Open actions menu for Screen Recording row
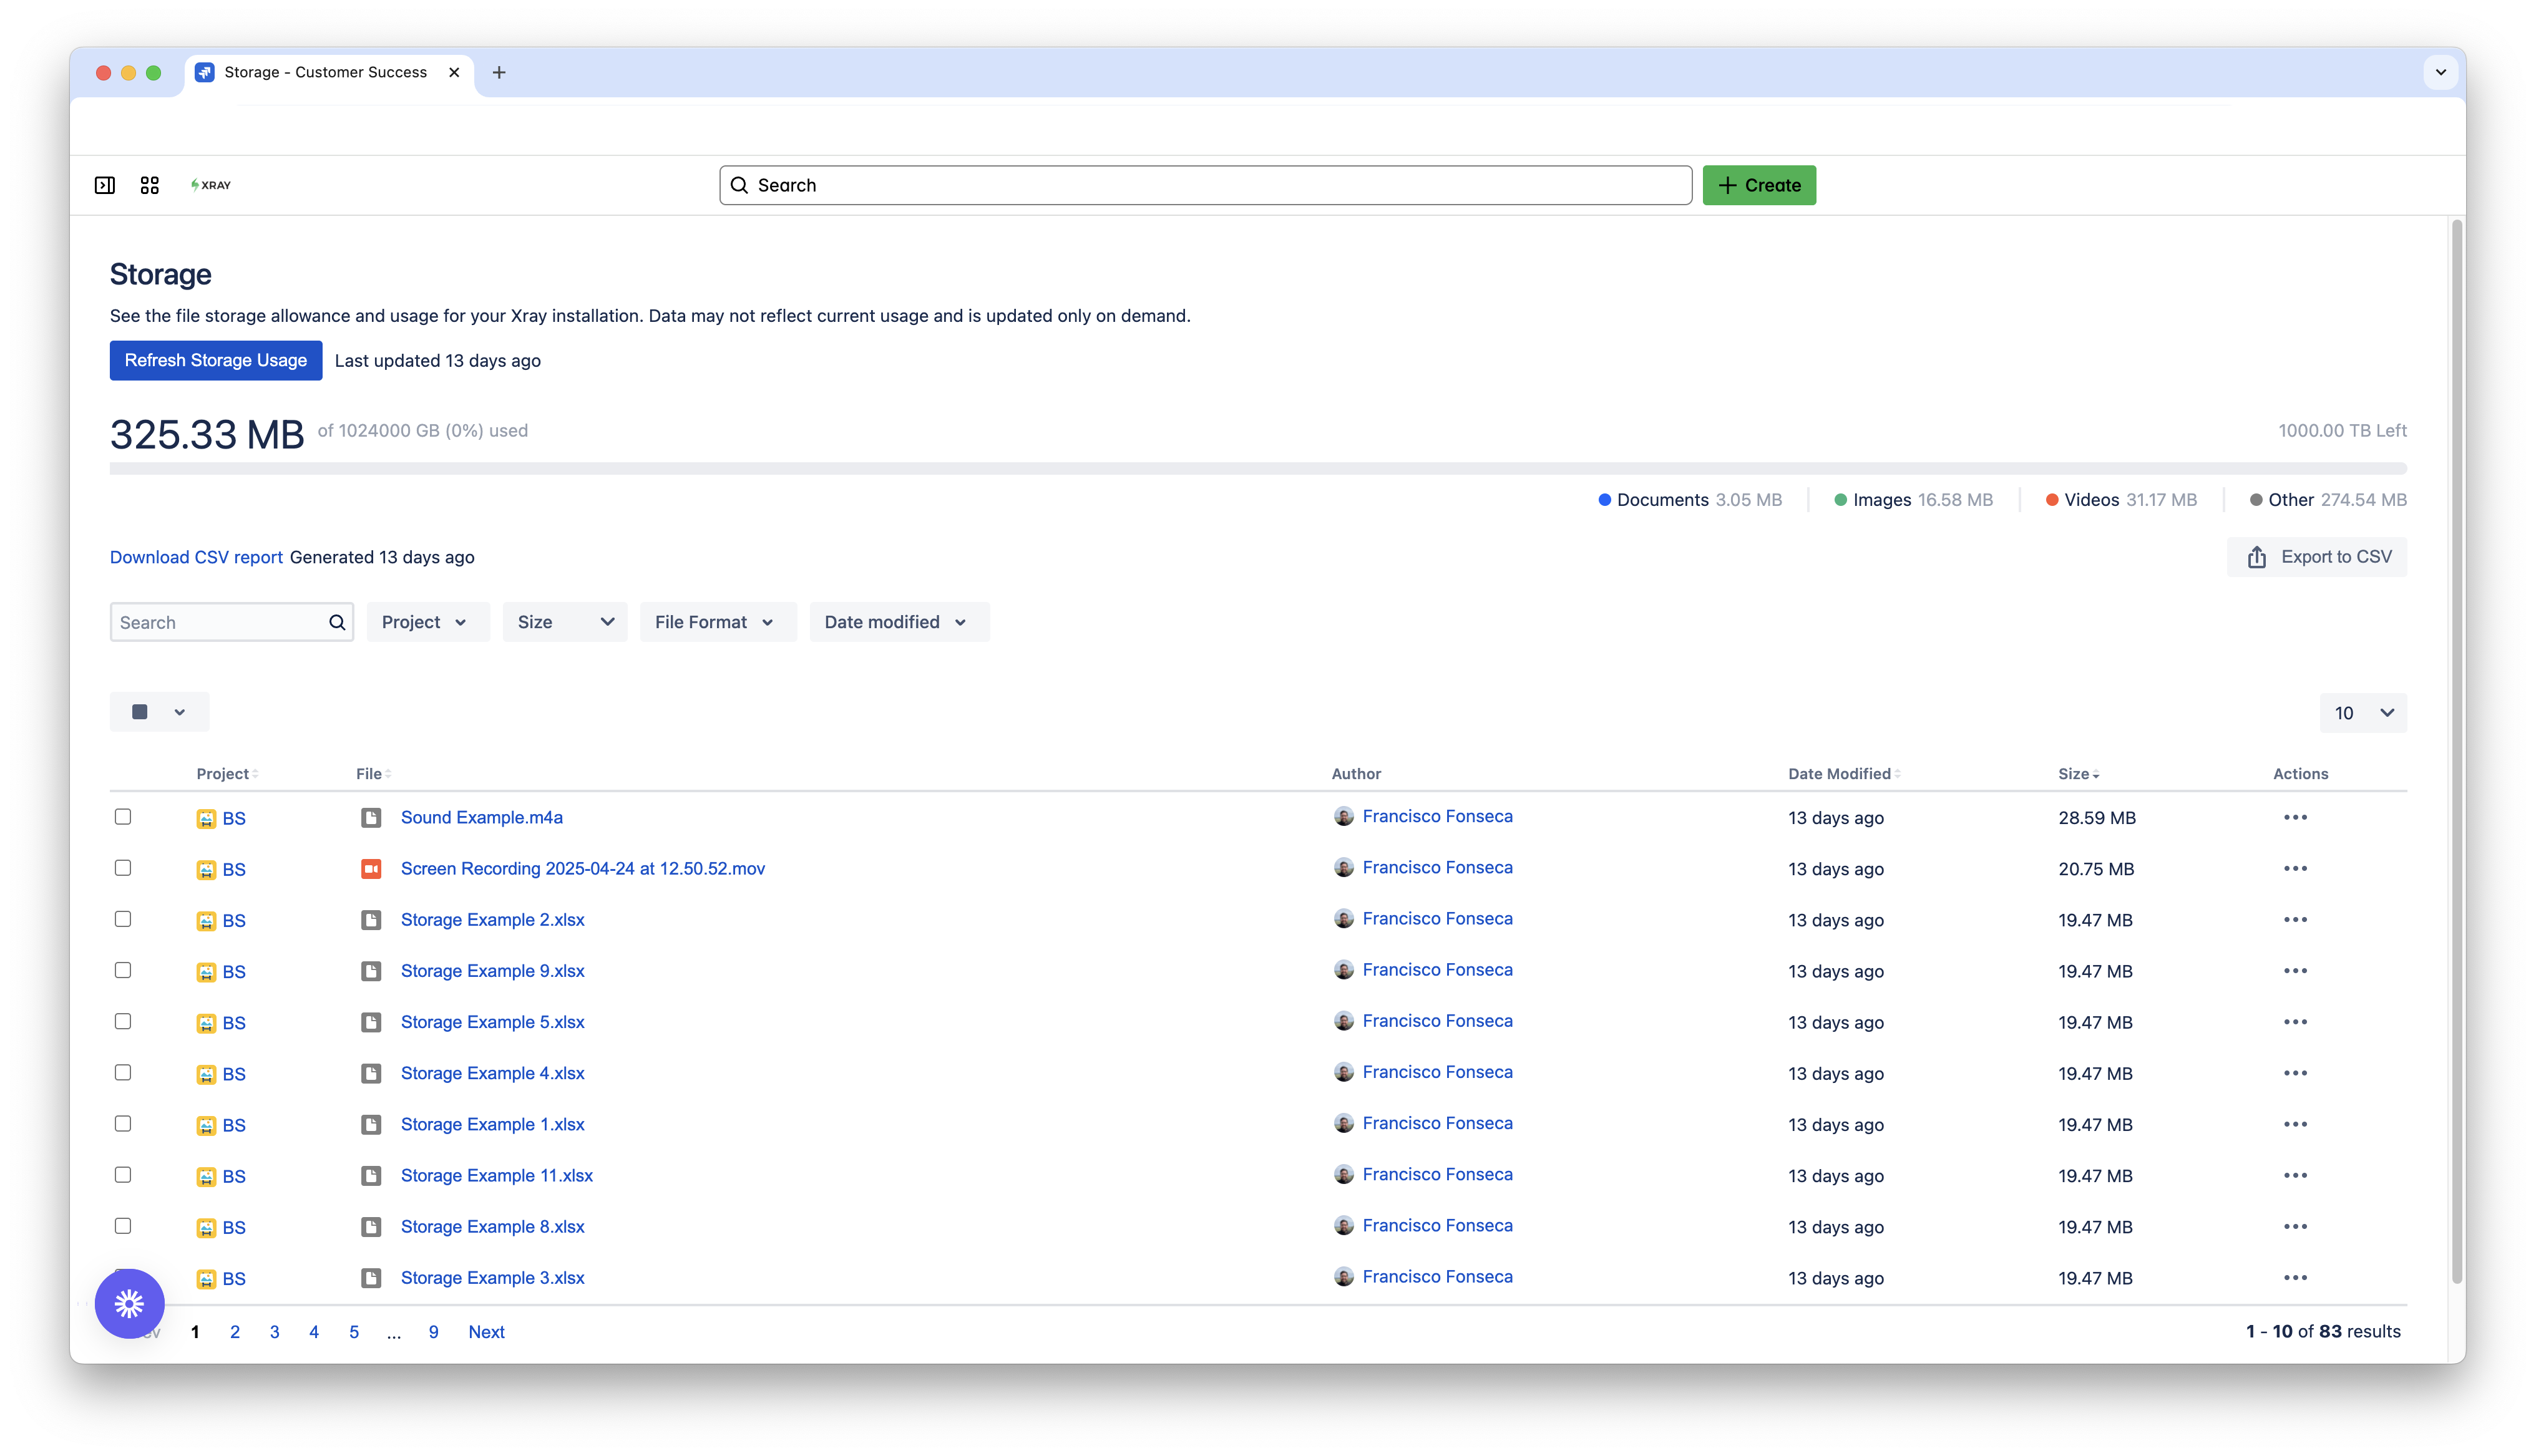This screenshot has width=2536, height=1456. click(2295, 868)
